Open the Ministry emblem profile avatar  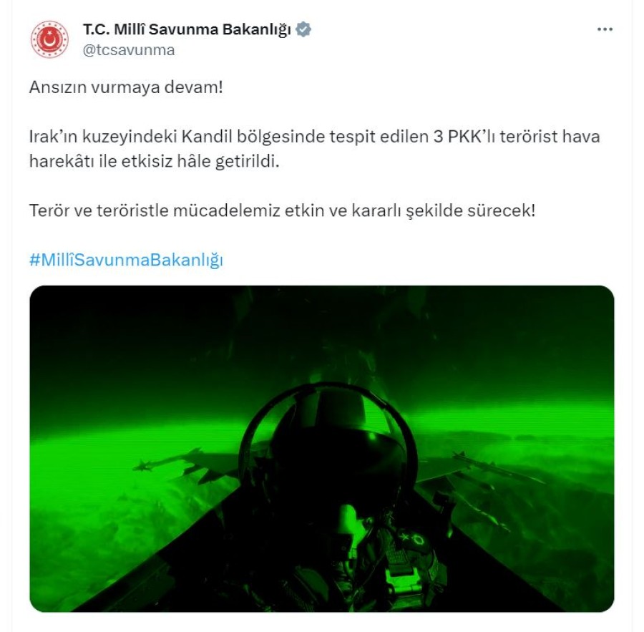49,39
